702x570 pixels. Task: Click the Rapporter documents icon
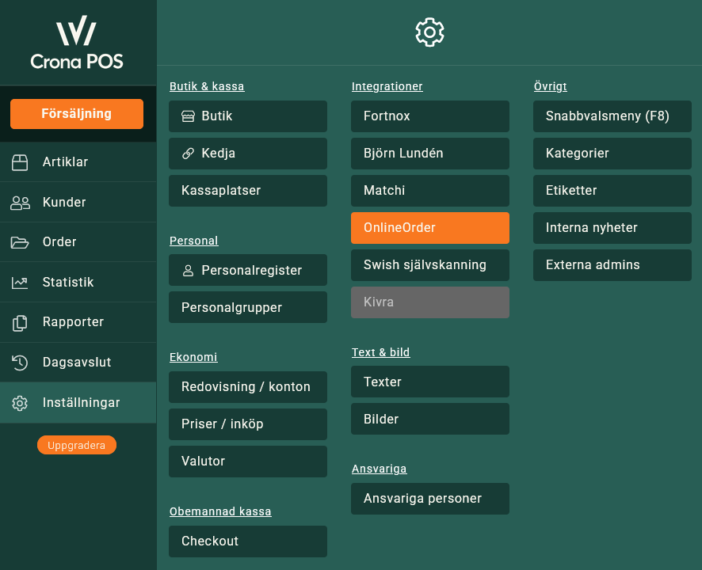20,323
